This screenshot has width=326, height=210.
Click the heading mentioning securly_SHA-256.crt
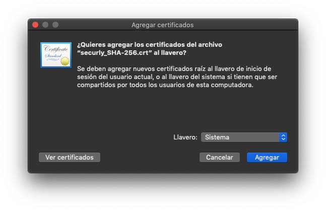(150, 49)
